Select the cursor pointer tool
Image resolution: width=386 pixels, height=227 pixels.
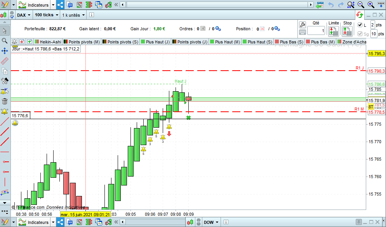click(5, 31)
